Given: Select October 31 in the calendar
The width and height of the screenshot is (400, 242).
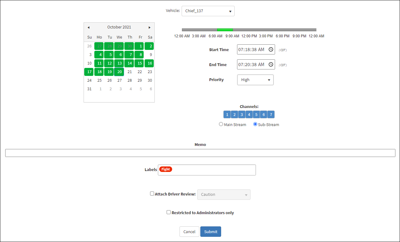Looking at the screenshot, I should click(89, 89).
